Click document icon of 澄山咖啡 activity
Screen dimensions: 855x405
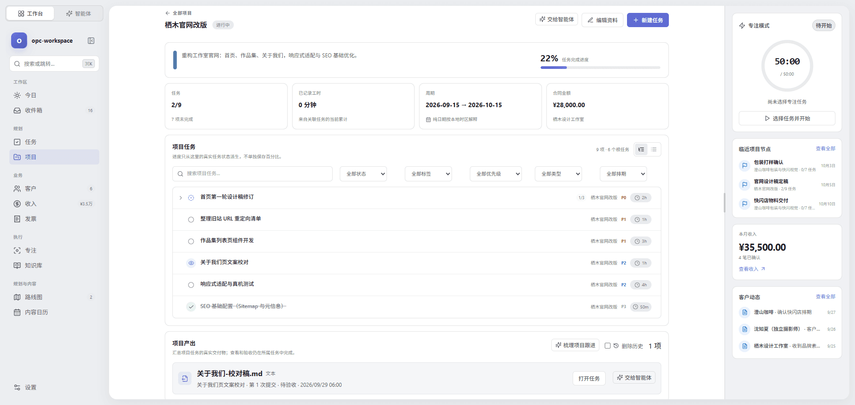[x=745, y=313]
